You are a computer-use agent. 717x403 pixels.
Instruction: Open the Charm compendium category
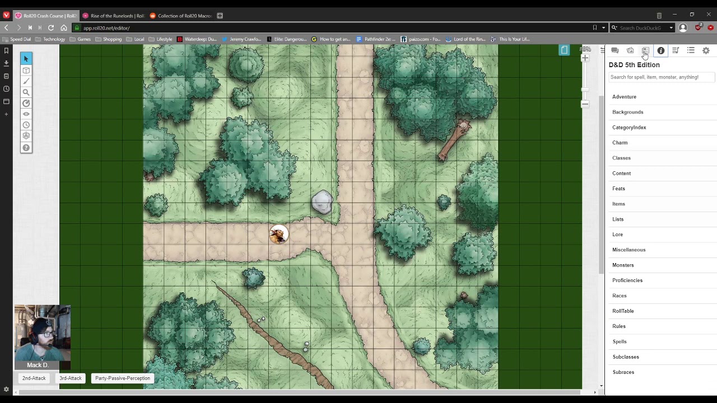[x=620, y=143]
